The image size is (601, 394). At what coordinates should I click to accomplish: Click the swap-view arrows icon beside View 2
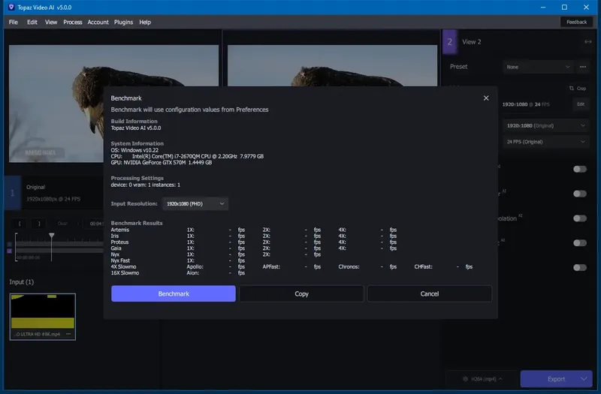coord(588,42)
